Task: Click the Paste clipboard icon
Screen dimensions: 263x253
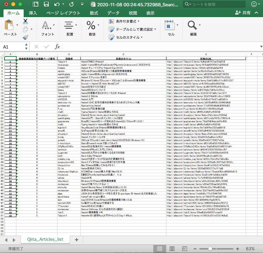Action: (9, 25)
